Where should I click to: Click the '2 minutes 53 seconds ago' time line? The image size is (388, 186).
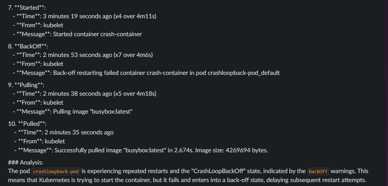click(x=83, y=55)
